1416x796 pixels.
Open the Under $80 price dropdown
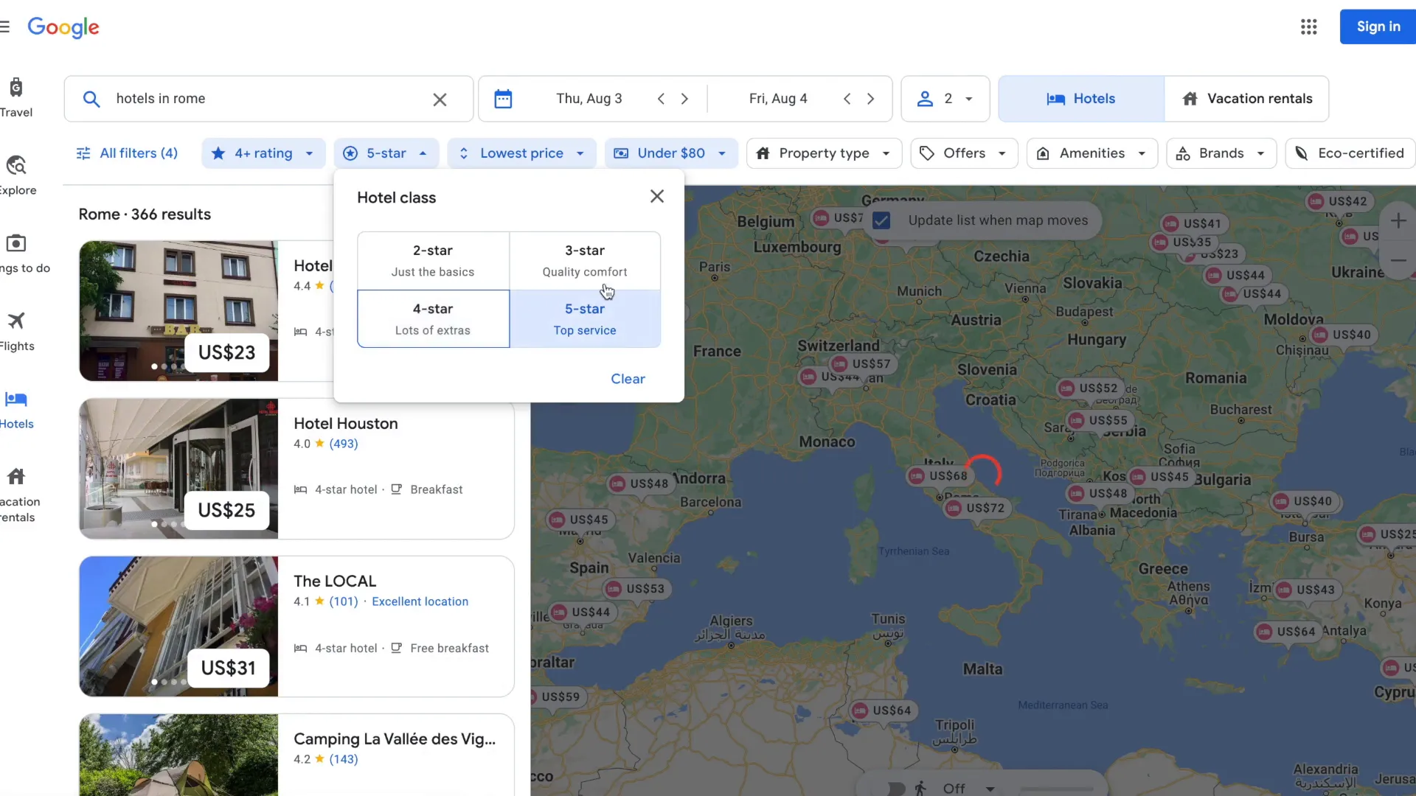(671, 153)
